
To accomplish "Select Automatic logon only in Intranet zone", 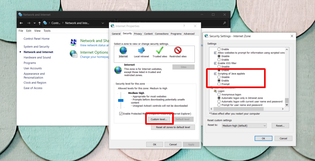I will pos(219,98).
